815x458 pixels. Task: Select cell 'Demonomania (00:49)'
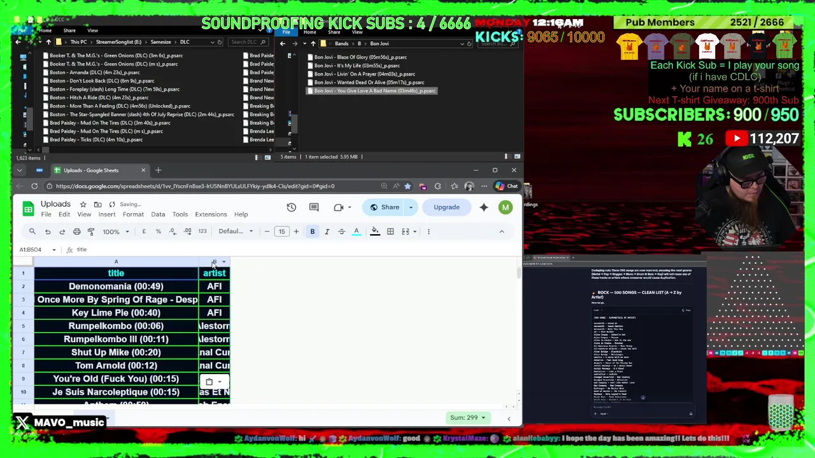click(x=116, y=287)
